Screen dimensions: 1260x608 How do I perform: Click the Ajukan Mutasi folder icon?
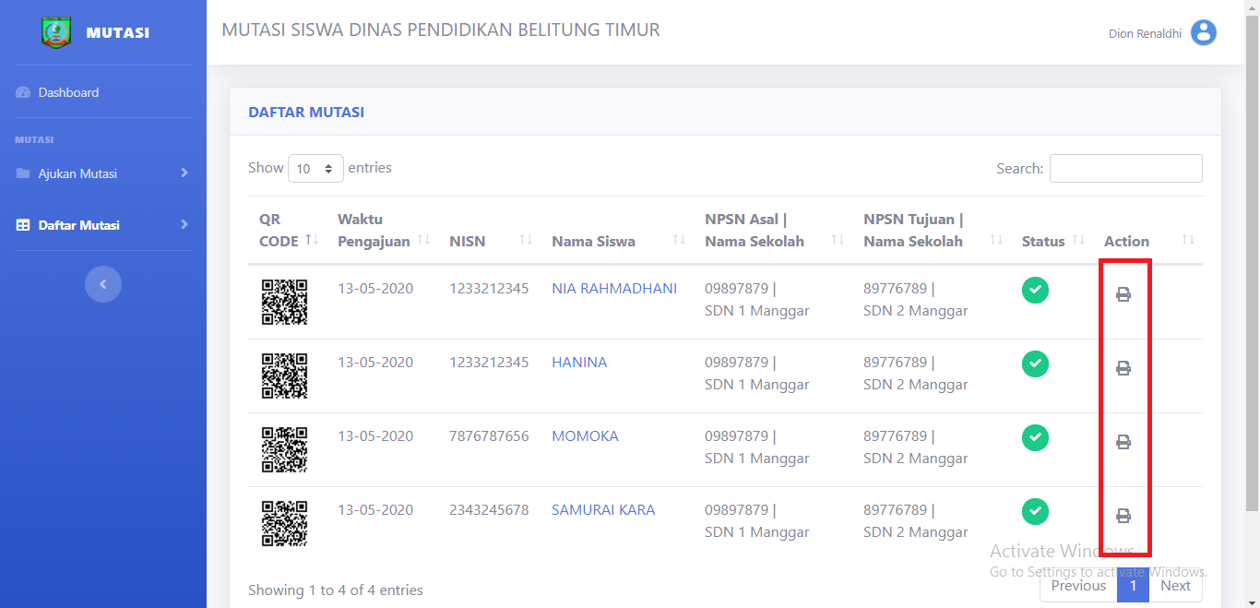click(23, 173)
